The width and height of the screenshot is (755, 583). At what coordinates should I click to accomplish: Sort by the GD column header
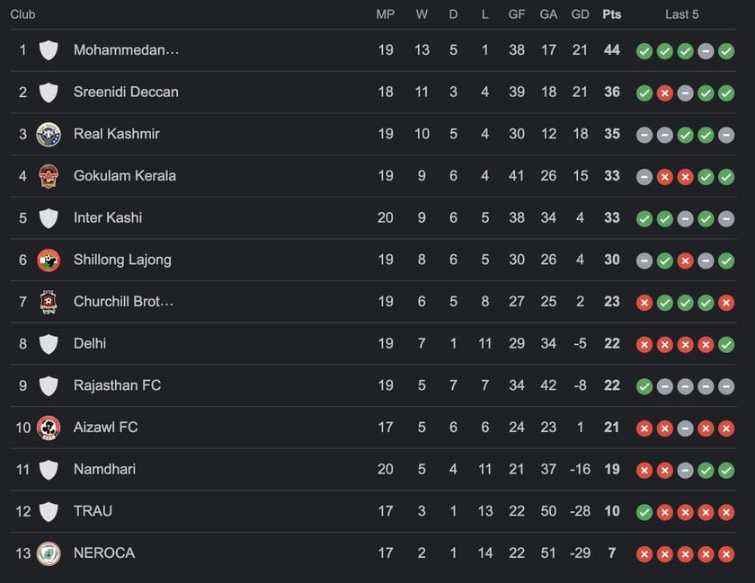coord(581,13)
